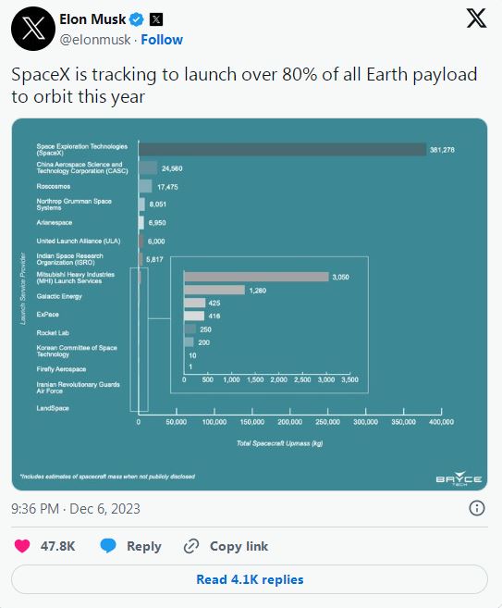This screenshot has height=608, width=502.
Task: Like the post with the heart icon
Action: point(22,546)
